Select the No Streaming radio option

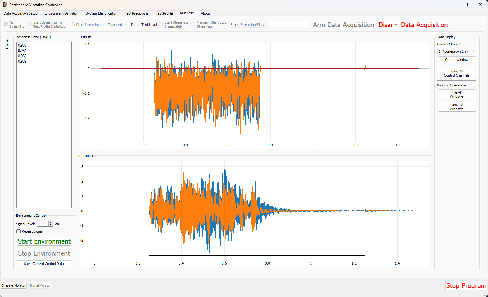pyautogui.click(x=6, y=24)
